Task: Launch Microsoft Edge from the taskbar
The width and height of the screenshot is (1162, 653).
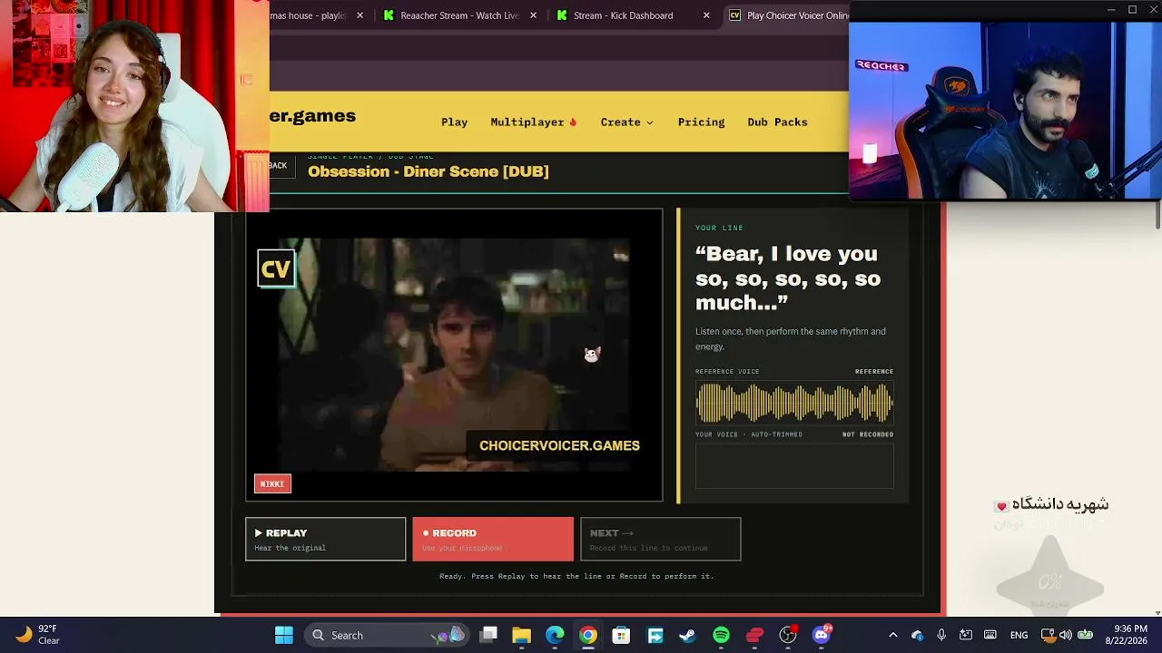Action: [555, 635]
